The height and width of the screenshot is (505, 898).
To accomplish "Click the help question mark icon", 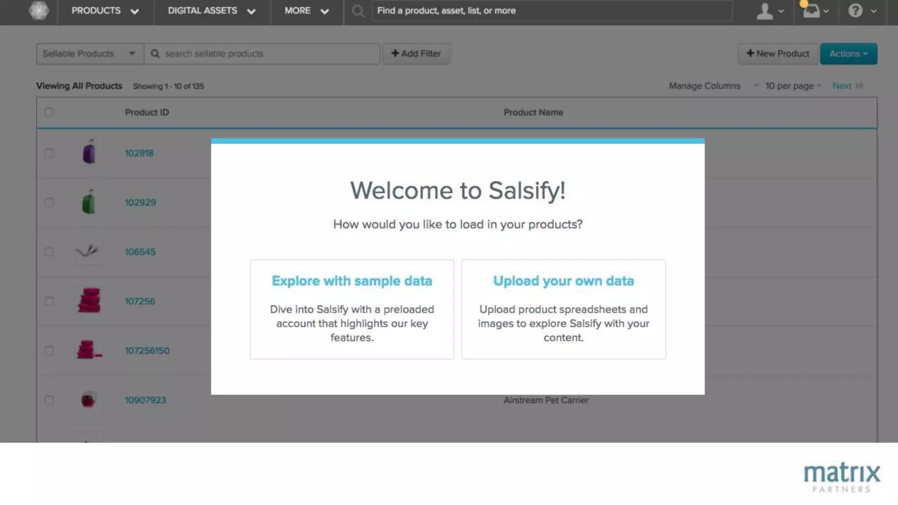I will pos(855,11).
